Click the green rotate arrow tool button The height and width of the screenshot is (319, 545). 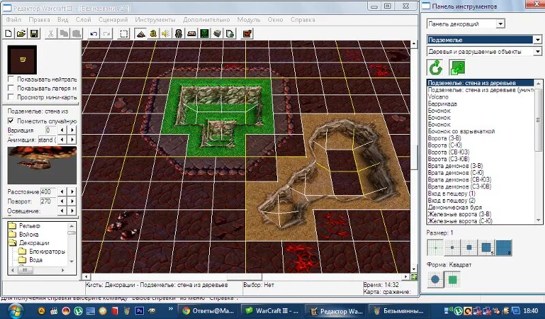435,67
